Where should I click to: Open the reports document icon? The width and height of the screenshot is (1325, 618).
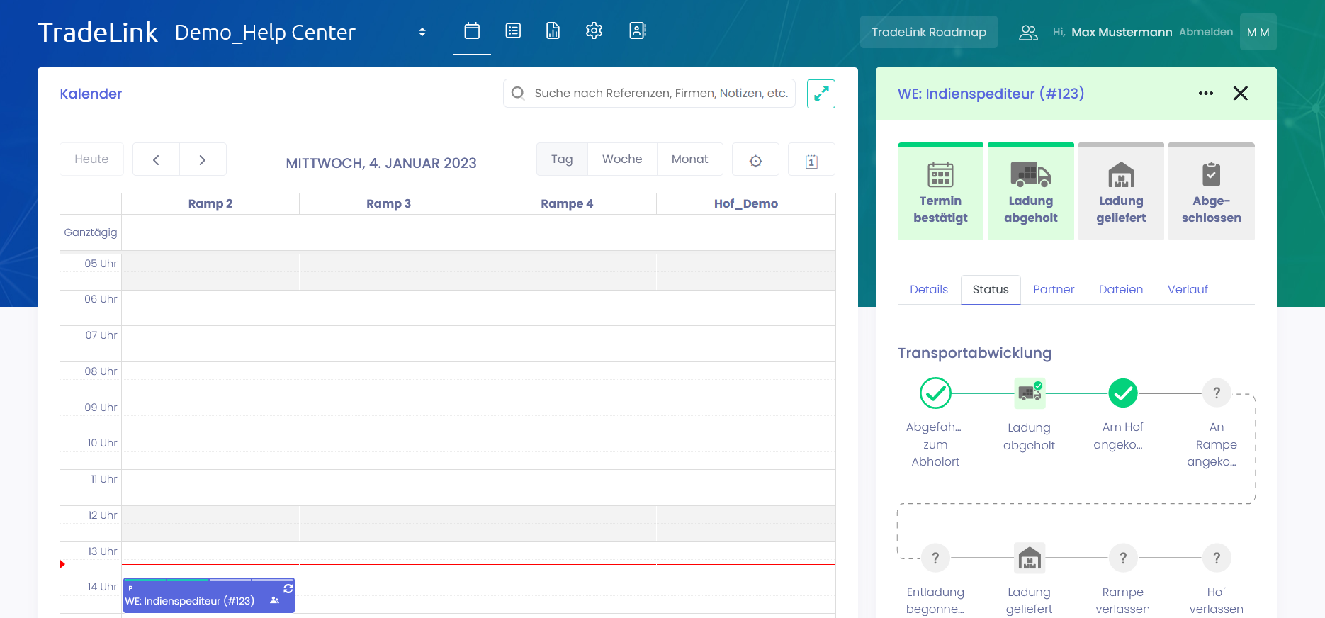[553, 31]
